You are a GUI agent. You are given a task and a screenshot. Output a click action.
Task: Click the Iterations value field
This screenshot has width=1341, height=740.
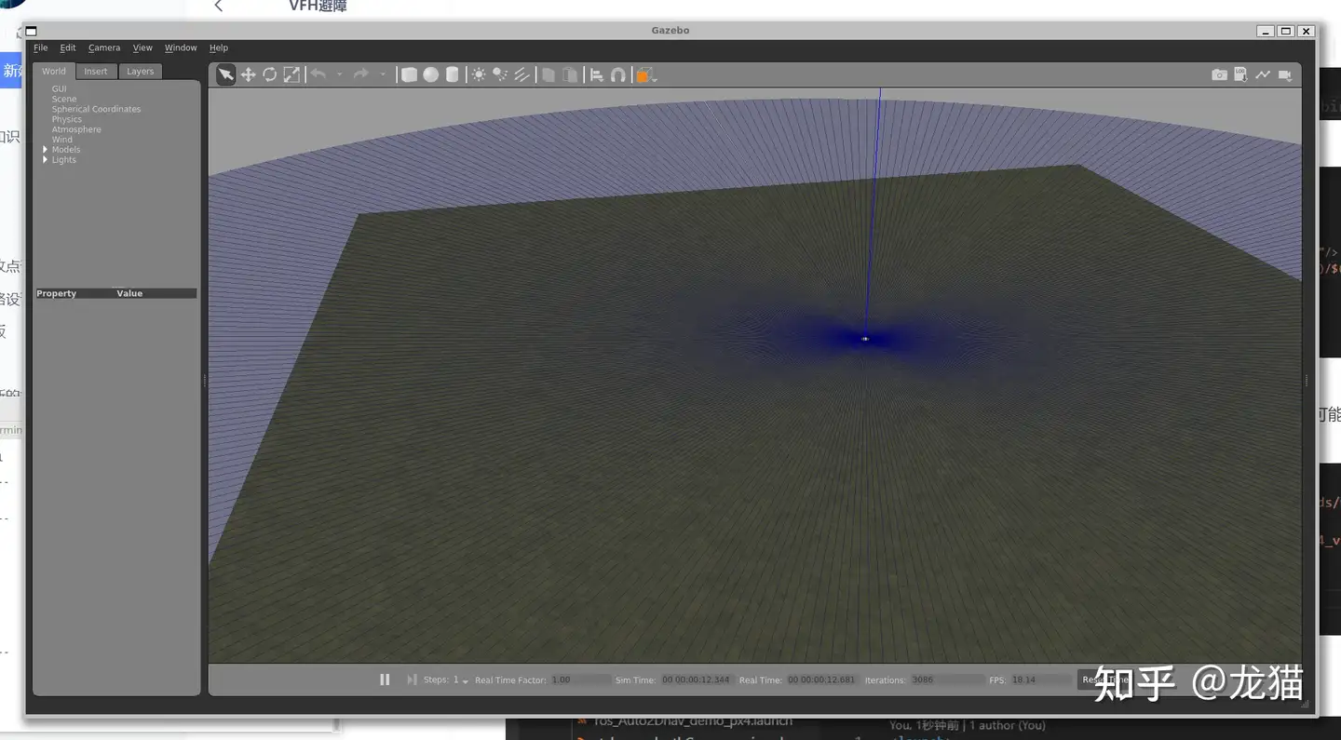[946, 680]
